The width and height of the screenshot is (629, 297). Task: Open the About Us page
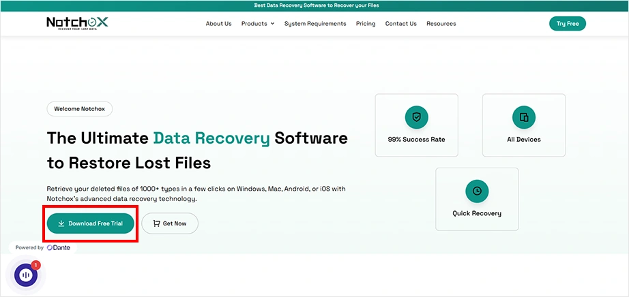point(218,24)
